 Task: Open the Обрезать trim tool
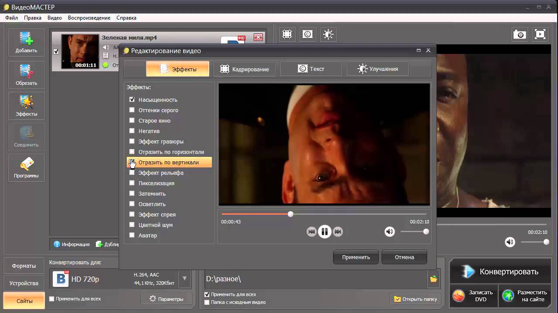[26, 75]
